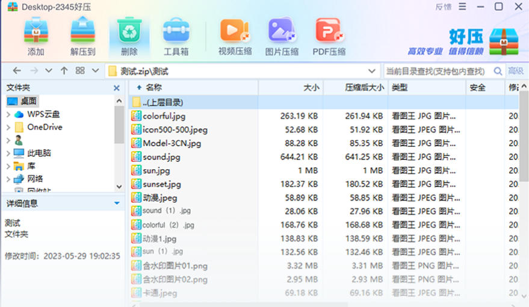Click the 删除 (Delete) trash icon
Screen dimensions: 529x307
pyautogui.click(x=129, y=31)
